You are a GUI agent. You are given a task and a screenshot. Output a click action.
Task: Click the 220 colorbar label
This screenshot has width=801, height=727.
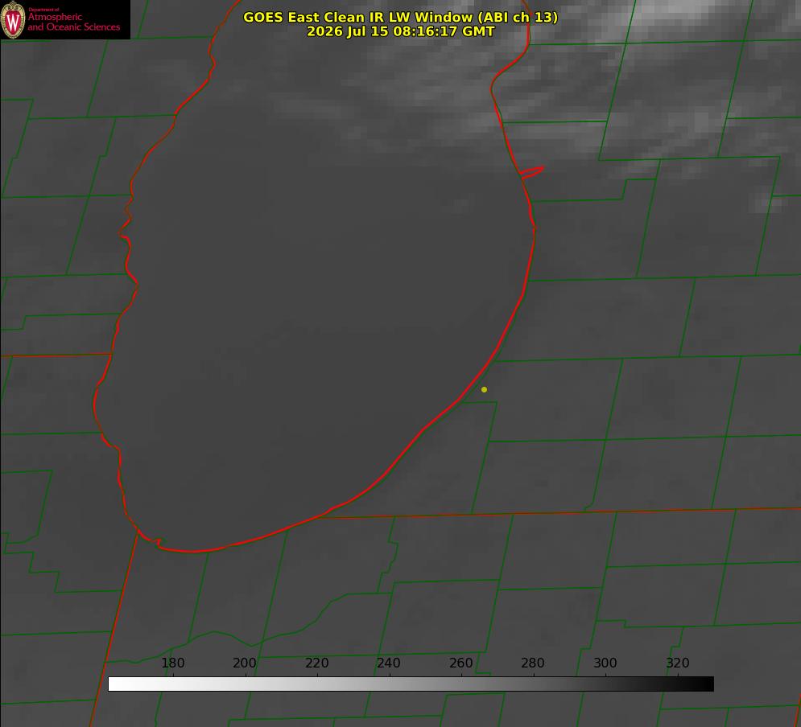click(x=316, y=663)
